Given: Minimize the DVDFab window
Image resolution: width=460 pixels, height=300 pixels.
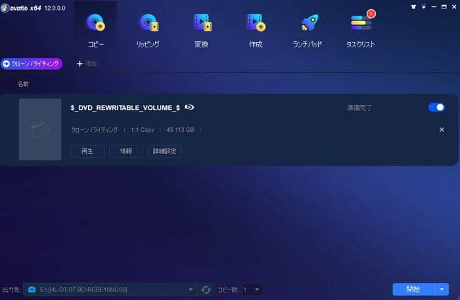Looking at the screenshot, I should click(x=434, y=7).
